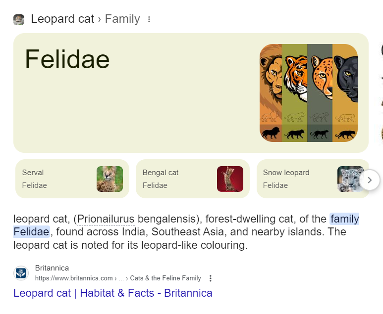Open the Serval Felidae card
The image size is (383, 314).
pos(72,179)
